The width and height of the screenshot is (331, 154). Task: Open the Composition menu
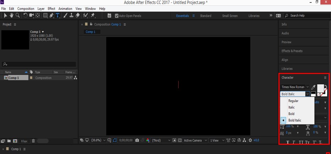pos(26,9)
